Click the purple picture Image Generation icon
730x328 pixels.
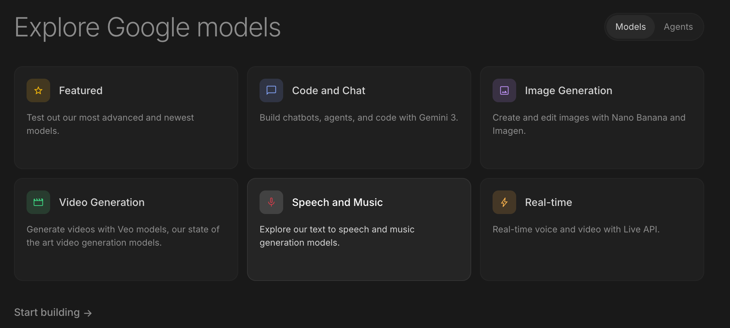coord(504,90)
